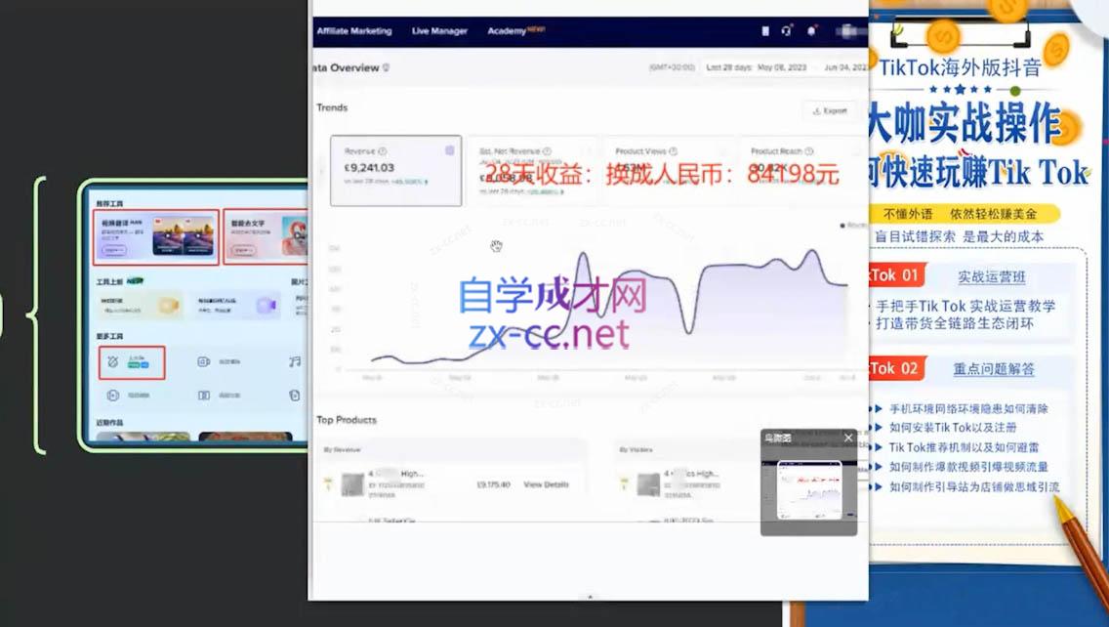1109x627 pixels.
Task: Click the Jun 04 end date field
Action: (x=845, y=67)
